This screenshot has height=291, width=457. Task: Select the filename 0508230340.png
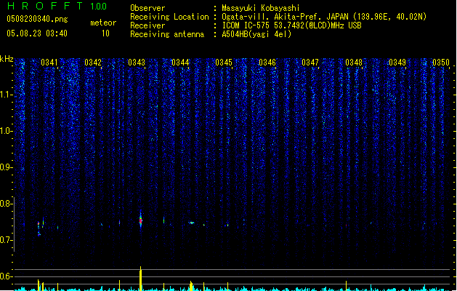point(37,19)
